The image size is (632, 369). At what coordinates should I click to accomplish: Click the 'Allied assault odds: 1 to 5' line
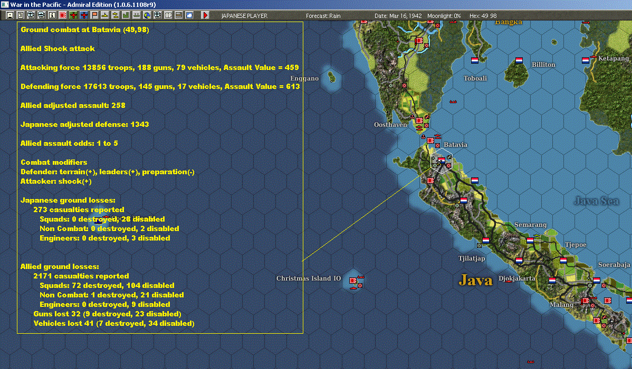(x=69, y=144)
